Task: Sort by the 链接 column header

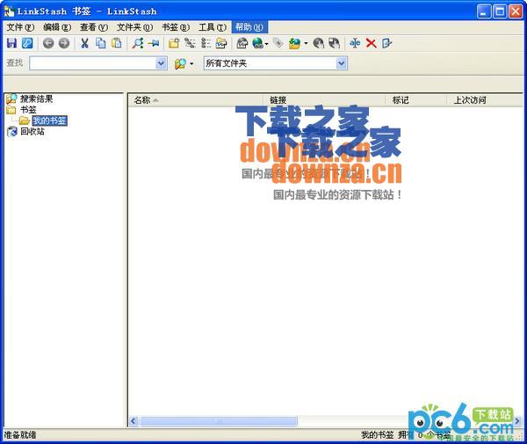Action: [324, 100]
